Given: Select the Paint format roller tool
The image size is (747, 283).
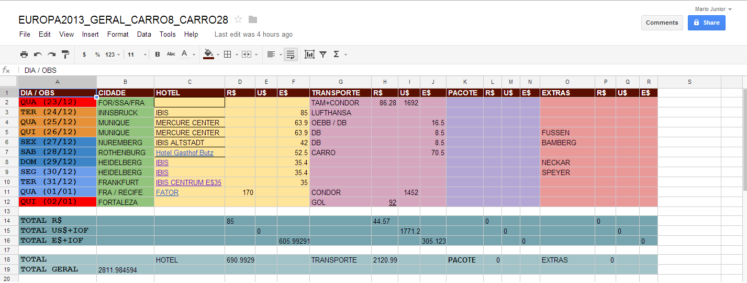Looking at the screenshot, I should coord(65,55).
